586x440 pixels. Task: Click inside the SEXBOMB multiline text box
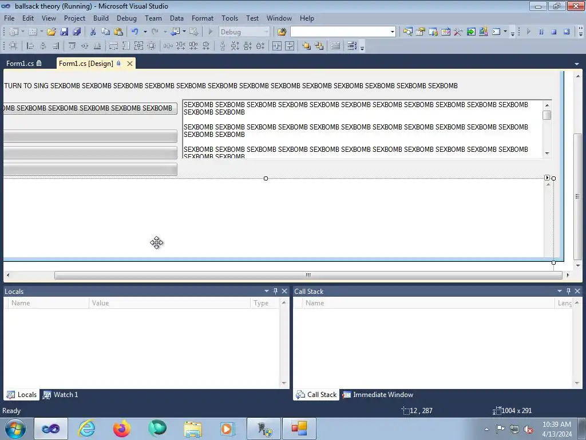coord(362,129)
